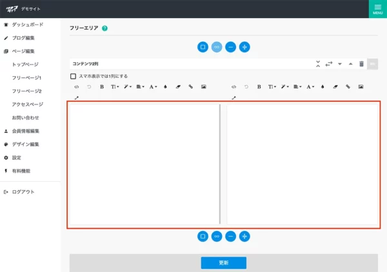Expand left editor to fullscreen
Viewport: 387px width, 272px height.
(x=77, y=98)
